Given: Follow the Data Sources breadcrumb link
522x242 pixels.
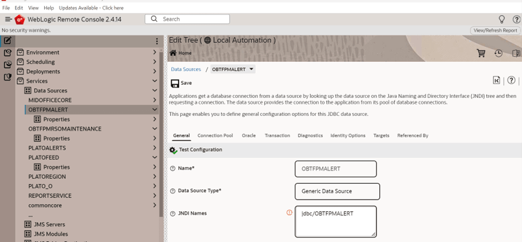Looking at the screenshot, I should point(186,69).
